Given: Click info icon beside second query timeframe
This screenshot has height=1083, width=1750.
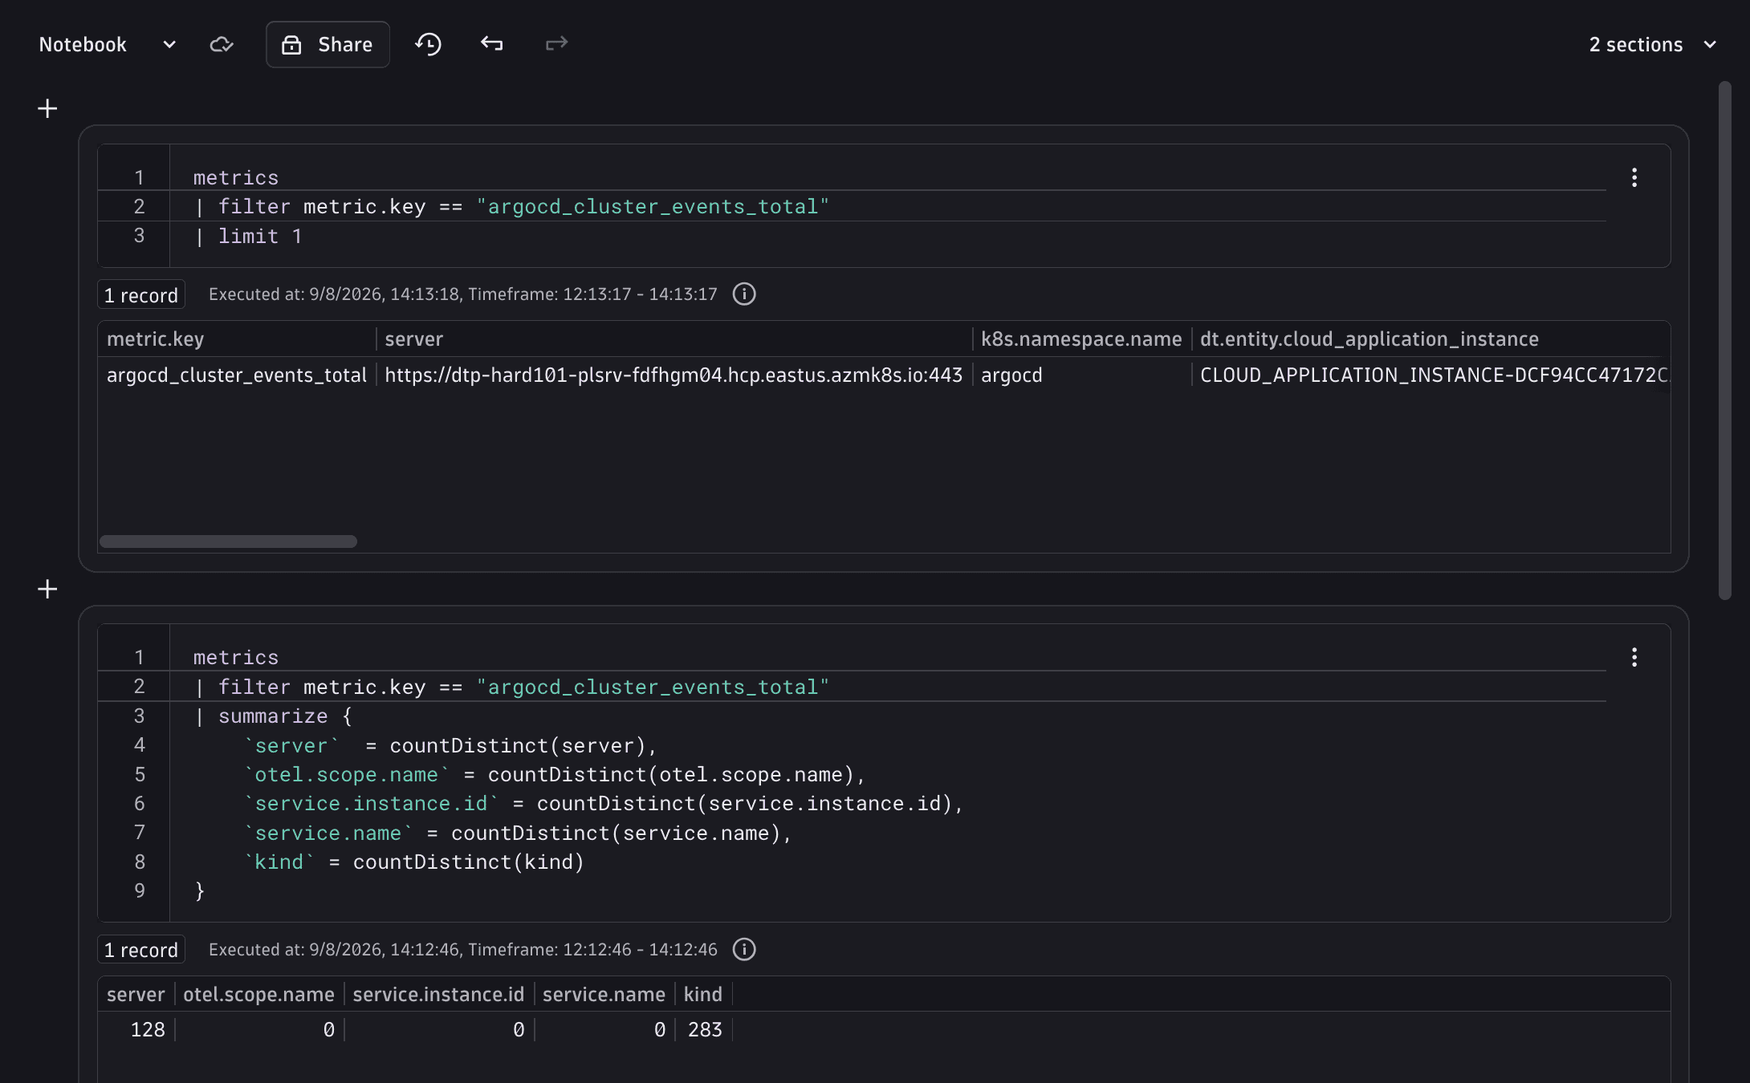Looking at the screenshot, I should pos(744,950).
